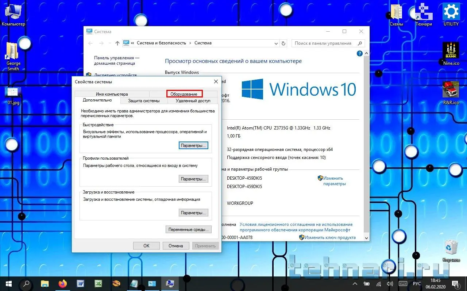This screenshot has height=291, width=467.
Task: Open Excel from the taskbar
Action: click(x=98, y=284)
